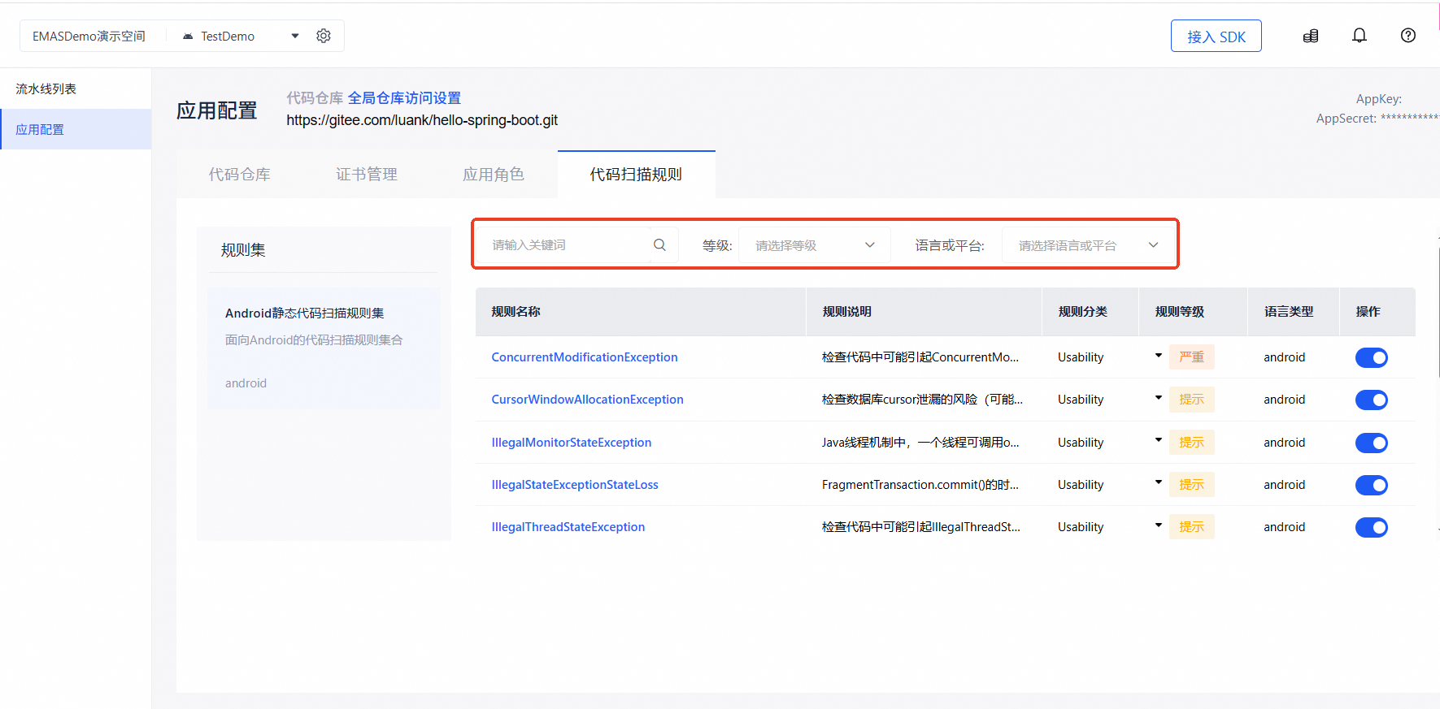This screenshot has width=1440, height=709.
Task: Select the 代码扫描规则 tab
Action: point(636,175)
